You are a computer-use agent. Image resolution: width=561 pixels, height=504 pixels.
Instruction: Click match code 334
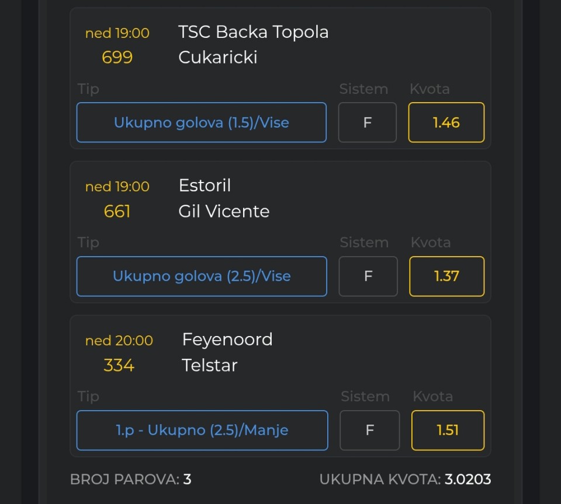(x=119, y=365)
